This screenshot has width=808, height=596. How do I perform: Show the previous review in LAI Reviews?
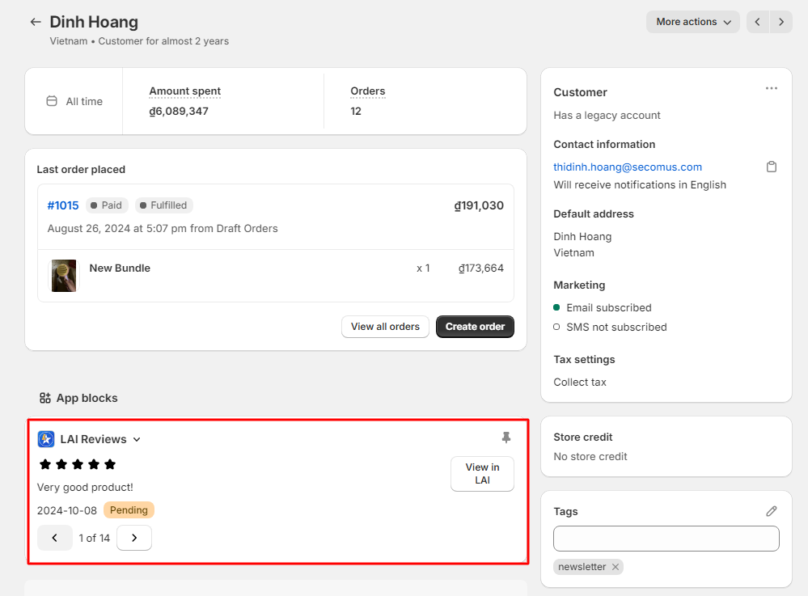coord(55,538)
